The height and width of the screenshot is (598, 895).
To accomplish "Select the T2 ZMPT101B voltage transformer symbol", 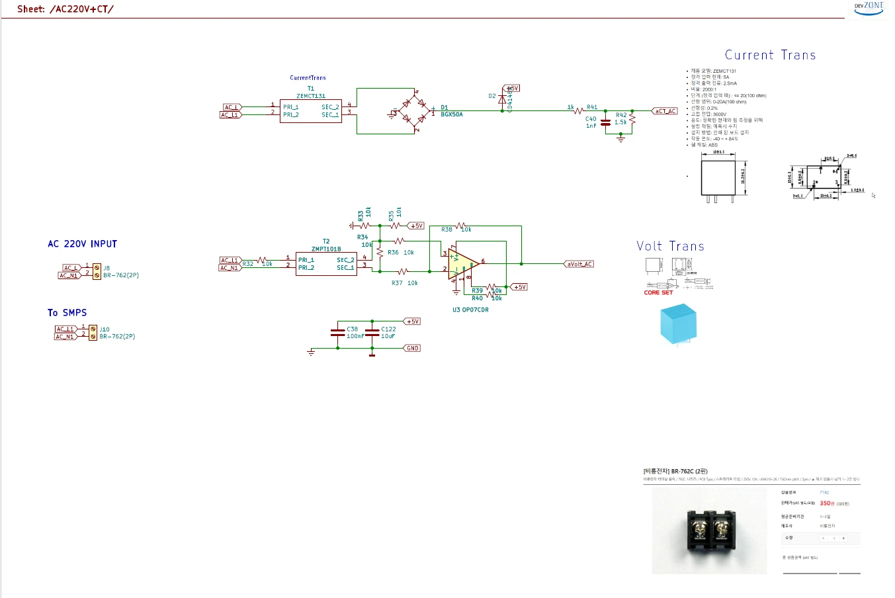I will [326, 264].
